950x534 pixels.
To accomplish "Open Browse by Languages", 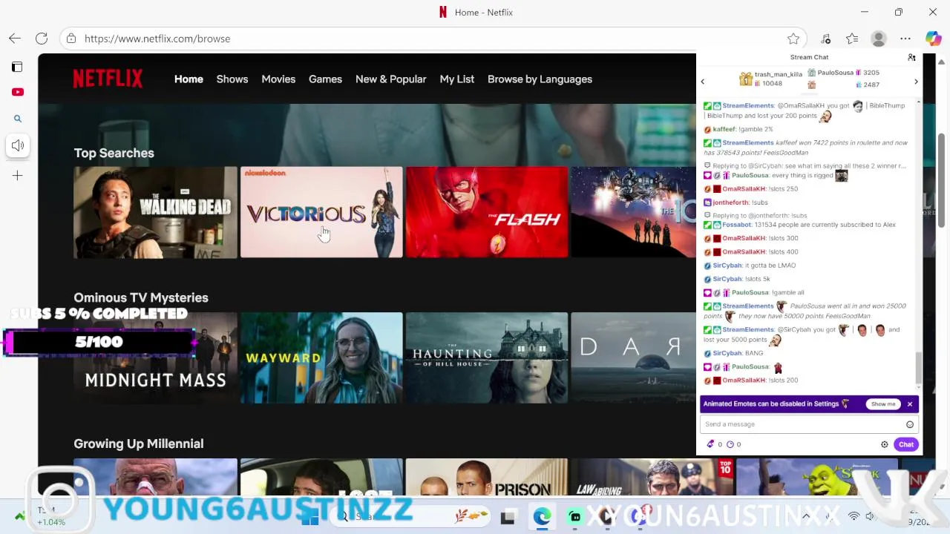I will coord(540,79).
